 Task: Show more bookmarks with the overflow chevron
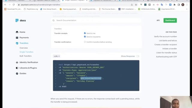187,9
